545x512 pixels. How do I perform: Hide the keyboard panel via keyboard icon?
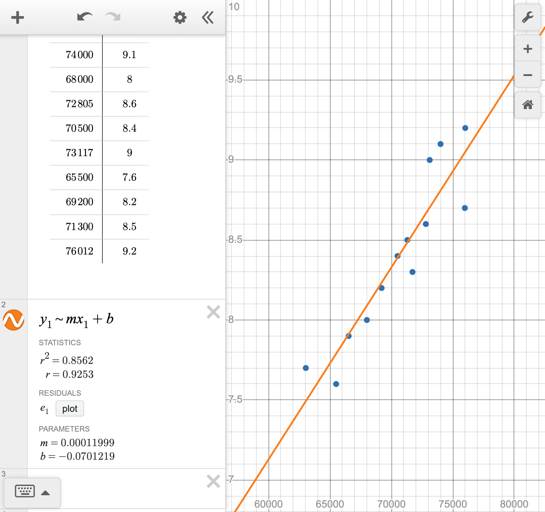pos(24,491)
